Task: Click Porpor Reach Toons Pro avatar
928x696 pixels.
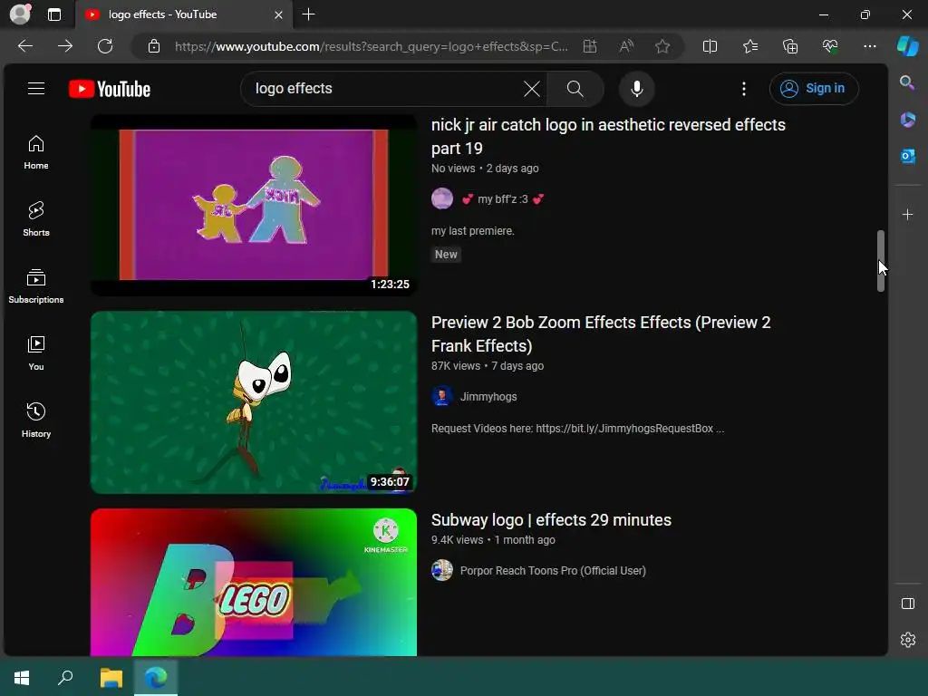Action: pyautogui.click(x=442, y=571)
